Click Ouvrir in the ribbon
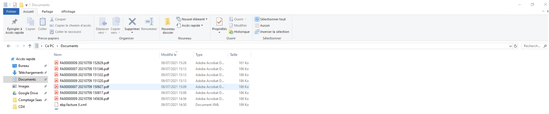This screenshot has height=114, width=549. pos(238,19)
